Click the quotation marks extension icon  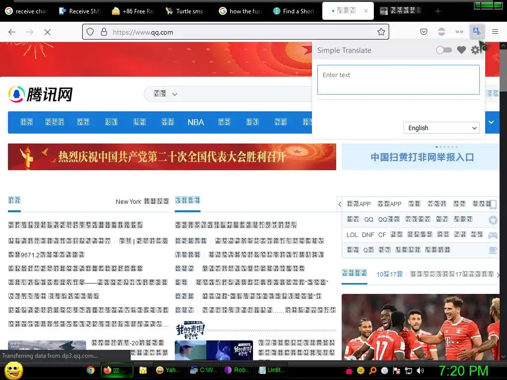459,32
